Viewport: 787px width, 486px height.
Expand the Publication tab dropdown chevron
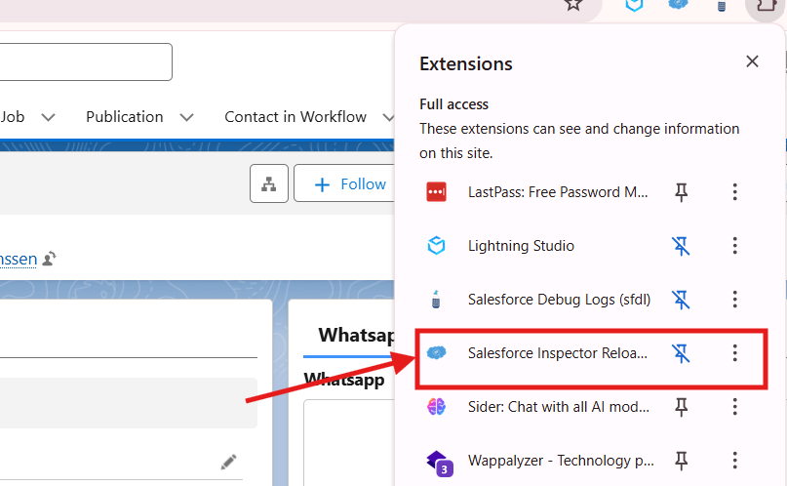pyautogui.click(x=186, y=117)
